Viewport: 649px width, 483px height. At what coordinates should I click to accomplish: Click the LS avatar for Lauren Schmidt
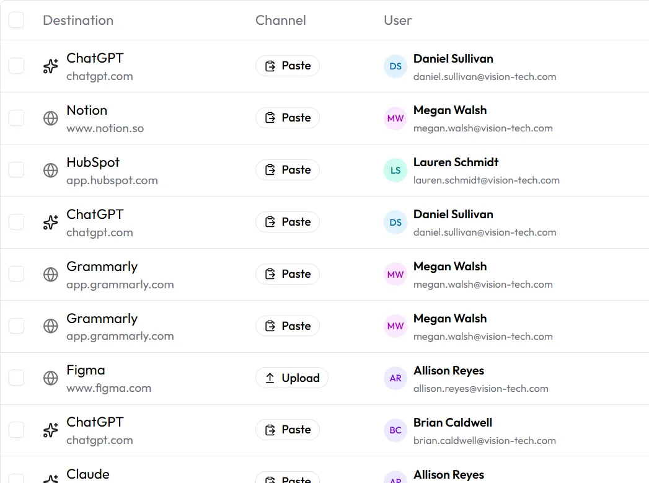395,170
